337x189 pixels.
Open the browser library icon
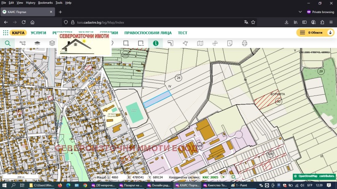[296, 22]
